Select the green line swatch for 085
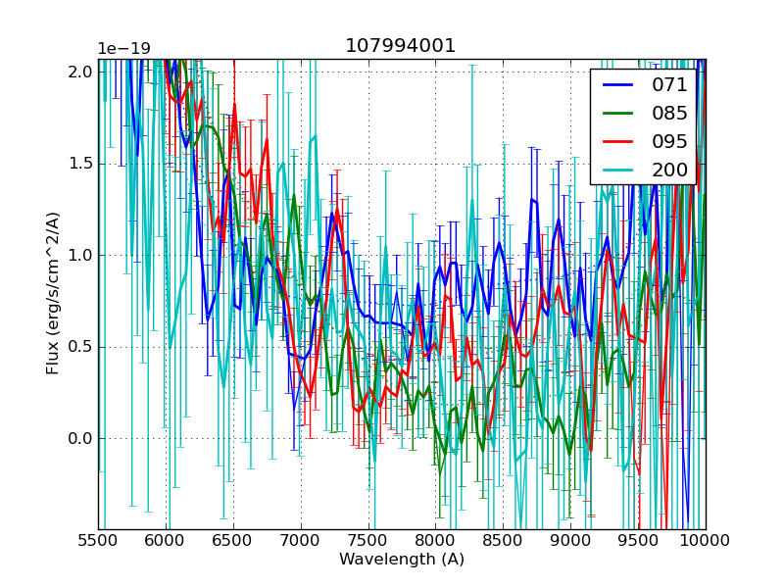The height and width of the screenshot is (588, 784). tap(616, 114)
